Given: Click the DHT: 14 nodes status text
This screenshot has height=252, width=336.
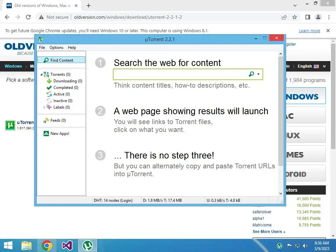Looking at the screenshot, I should (113, 200).
